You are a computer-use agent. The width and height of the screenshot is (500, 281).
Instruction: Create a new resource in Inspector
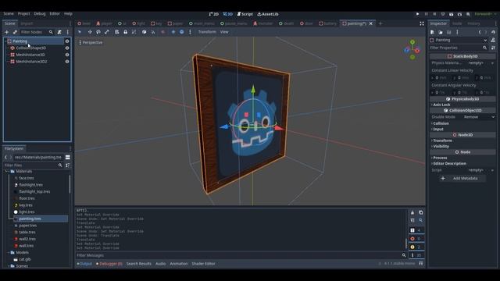click(x=432, y=32)
